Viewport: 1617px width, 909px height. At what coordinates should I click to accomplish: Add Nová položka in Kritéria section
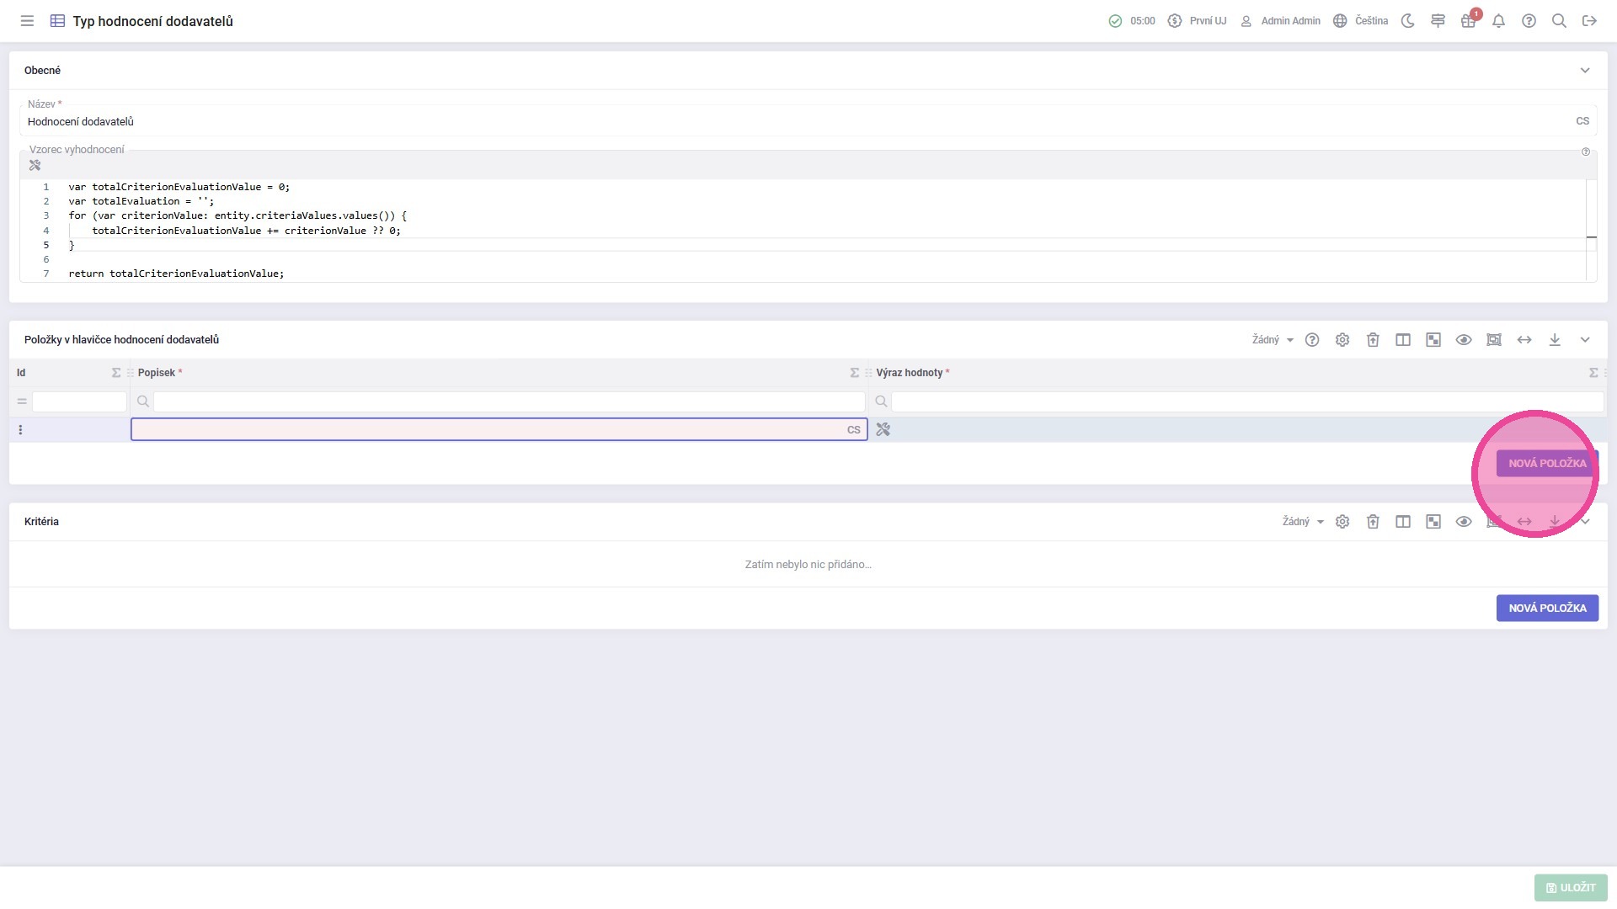click(x=1547, y=609)
